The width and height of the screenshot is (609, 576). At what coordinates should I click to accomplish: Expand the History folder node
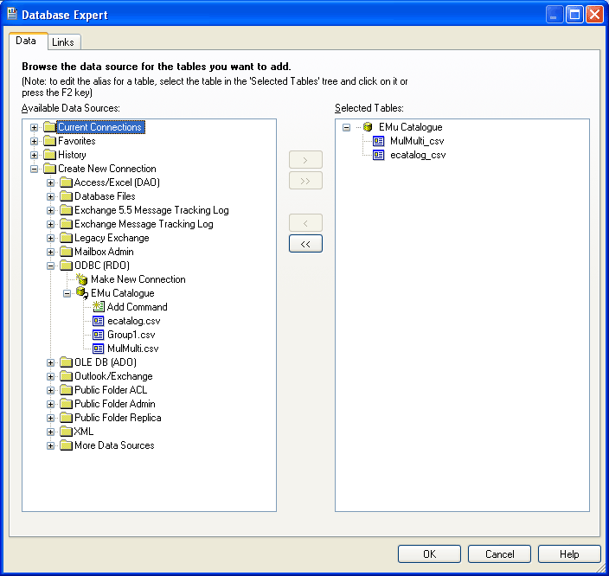[35, 155]
